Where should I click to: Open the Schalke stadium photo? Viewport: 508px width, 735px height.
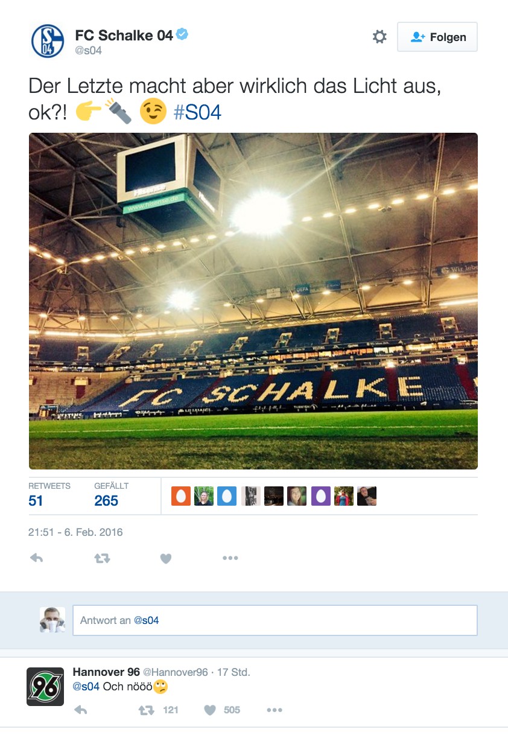(253, 301)
